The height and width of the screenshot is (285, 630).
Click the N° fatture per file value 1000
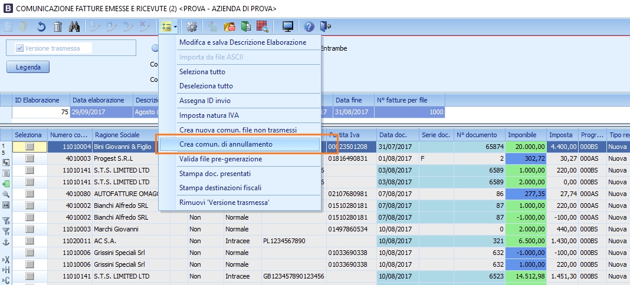(409, 112)
